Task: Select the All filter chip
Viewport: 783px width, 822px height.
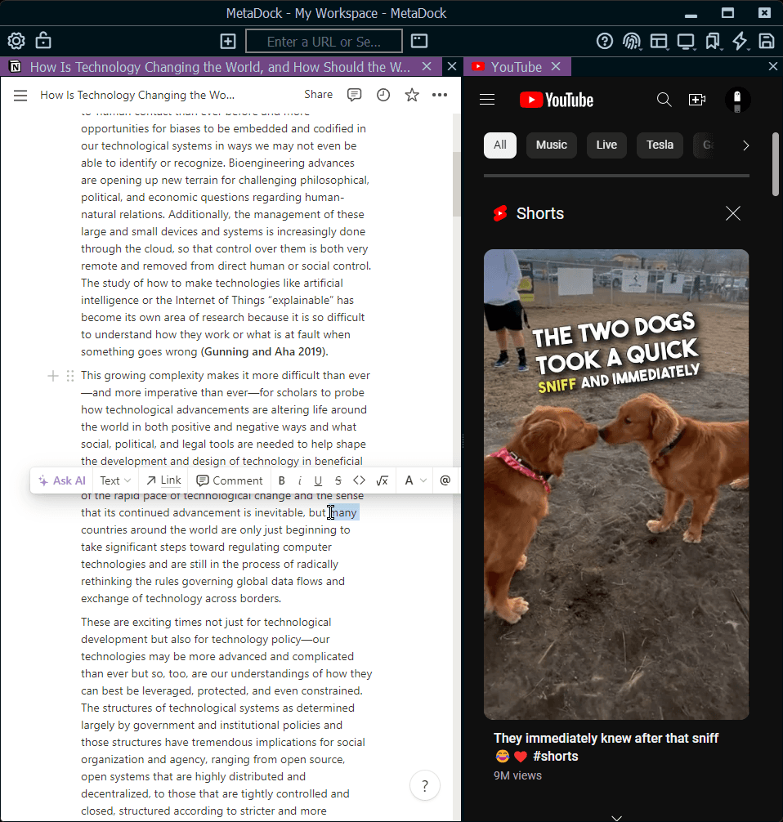Action: [500, 145]
